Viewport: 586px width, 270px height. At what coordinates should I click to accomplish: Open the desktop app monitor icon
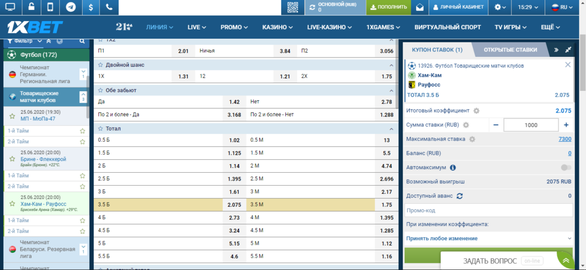coord(11,7)
